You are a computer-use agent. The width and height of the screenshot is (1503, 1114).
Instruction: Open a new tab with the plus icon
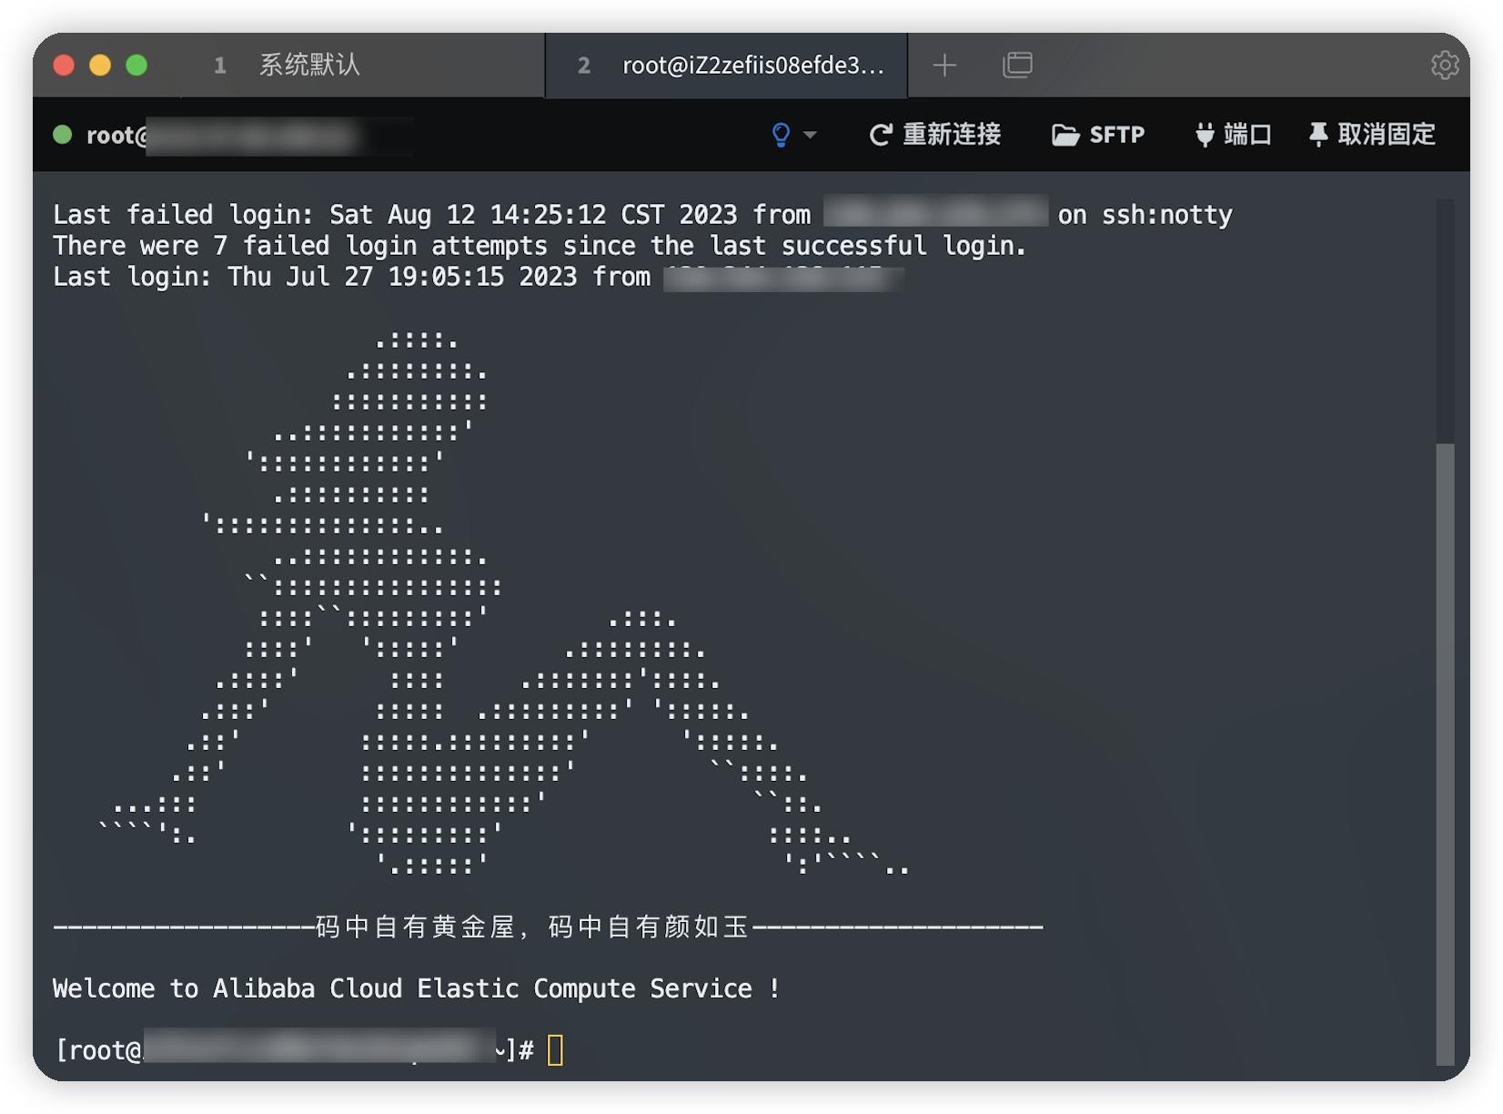(x=944, y=65)
